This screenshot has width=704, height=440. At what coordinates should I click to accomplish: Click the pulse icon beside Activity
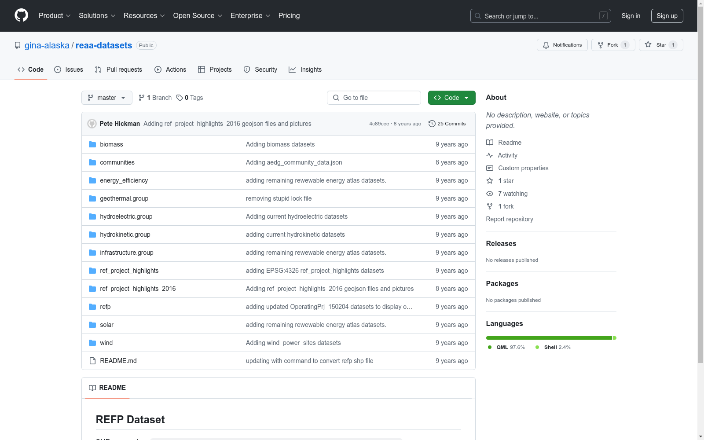490,155
